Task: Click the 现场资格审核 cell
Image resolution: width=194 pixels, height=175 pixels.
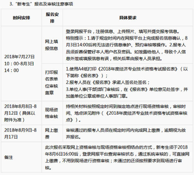Action: point(52,113)
